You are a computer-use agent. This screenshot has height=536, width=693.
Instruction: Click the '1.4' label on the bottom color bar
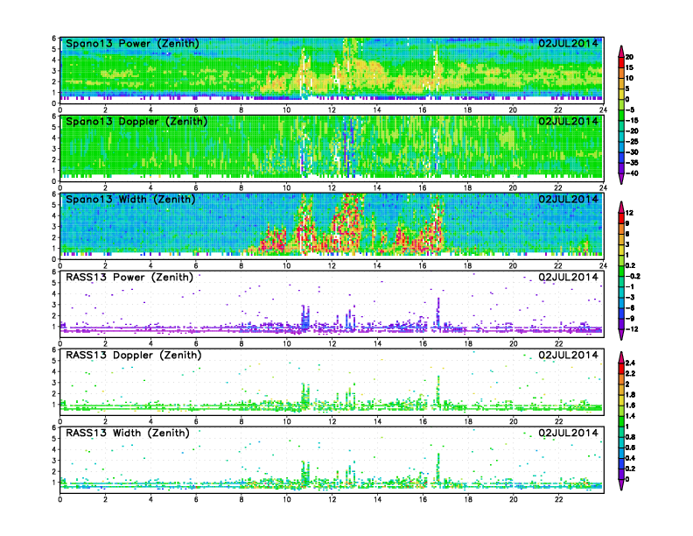[x=630, y=416]
